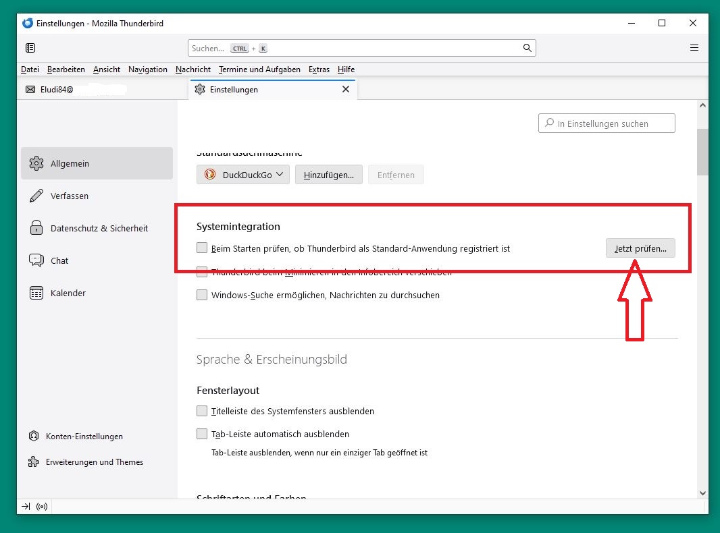720x533 pixels.
Task: Switch to the Eludi84 mail tab
Action: click(x=103, y=90)
